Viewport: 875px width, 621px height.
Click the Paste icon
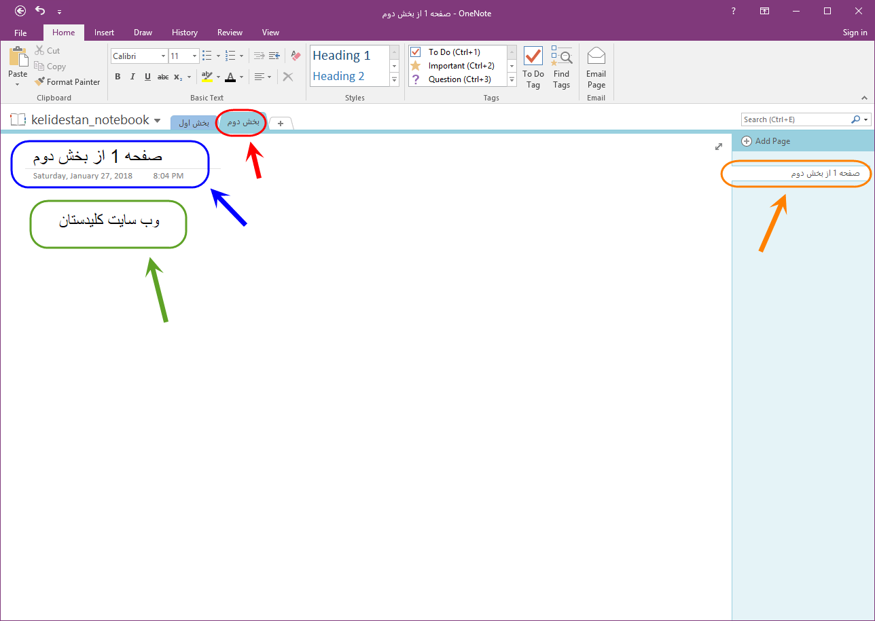coord(18,56)
